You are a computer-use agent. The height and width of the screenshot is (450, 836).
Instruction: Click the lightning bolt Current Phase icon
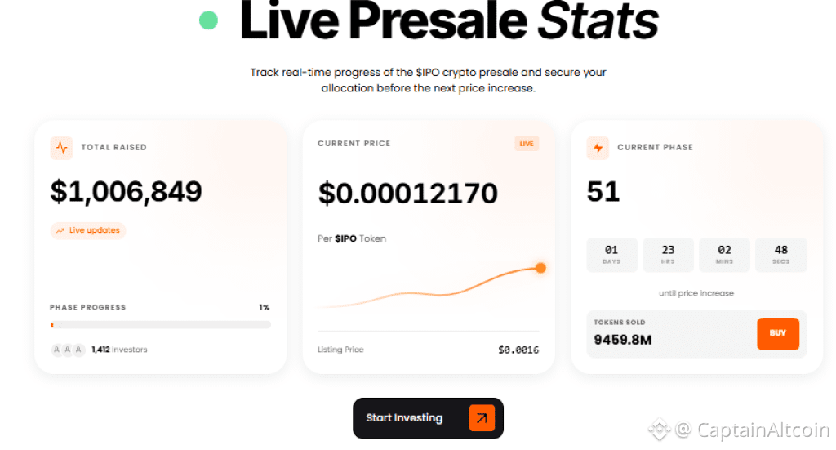tap(598, 148)
